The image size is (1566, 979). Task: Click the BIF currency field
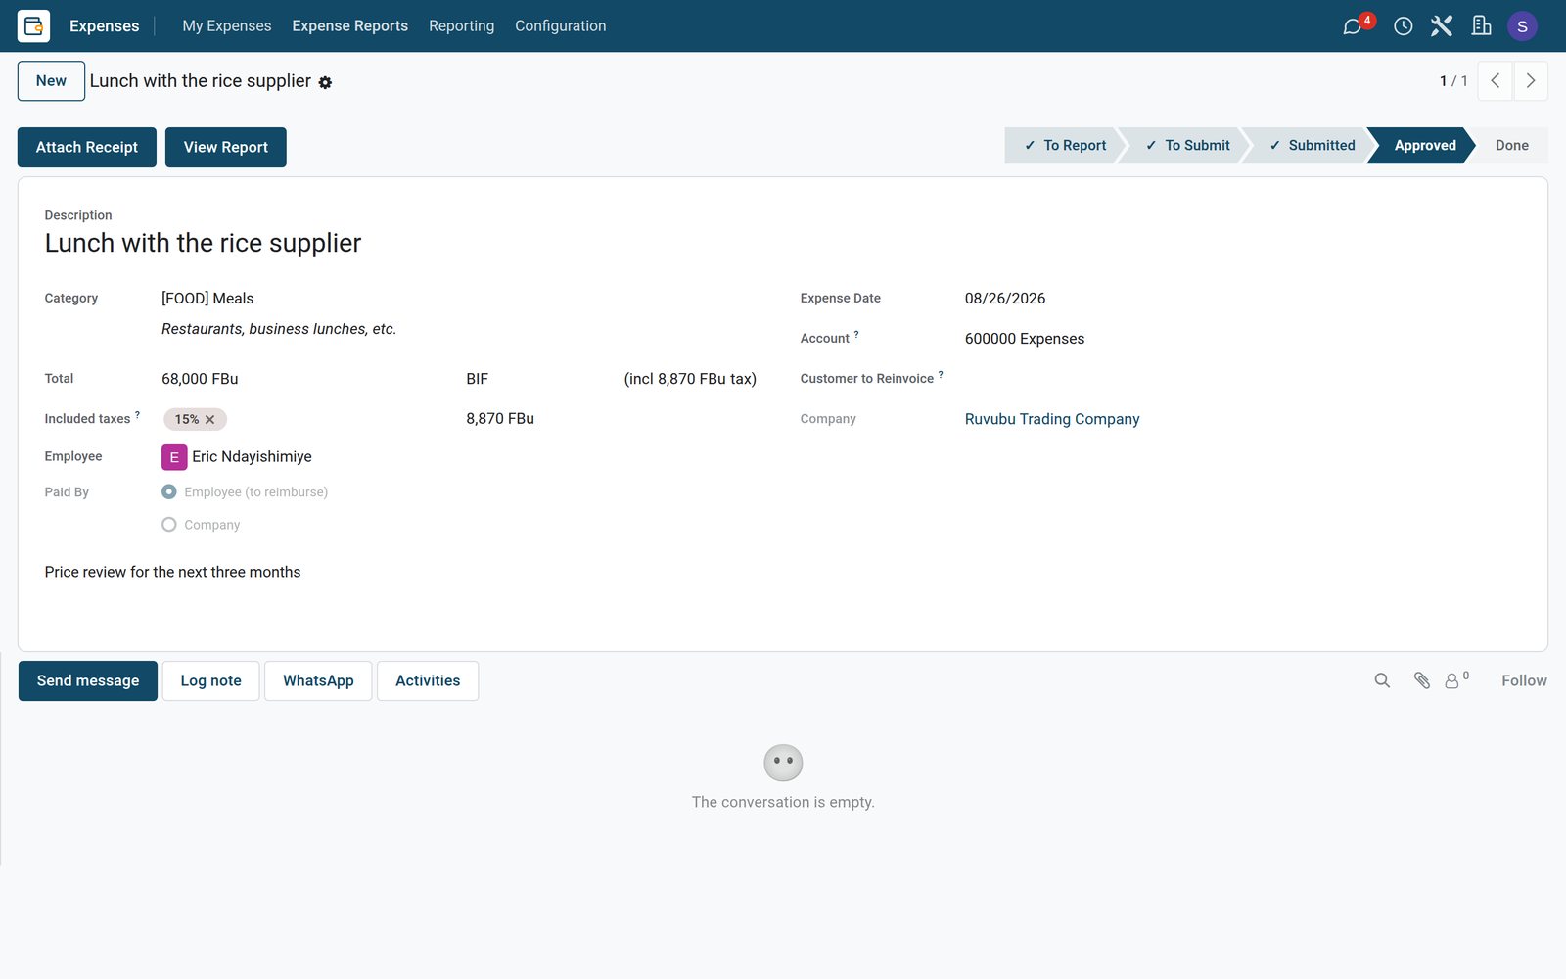(x=478, y=379)
